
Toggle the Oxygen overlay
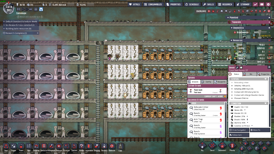point(209,11)
